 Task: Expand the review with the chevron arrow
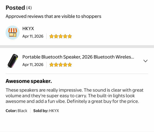tap(145, 61)
